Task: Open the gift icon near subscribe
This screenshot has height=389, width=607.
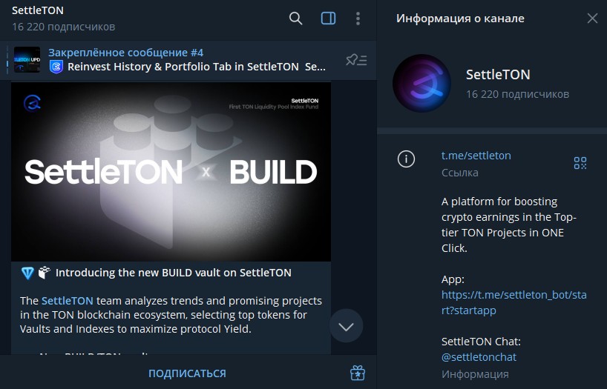Action: [358, 373]
